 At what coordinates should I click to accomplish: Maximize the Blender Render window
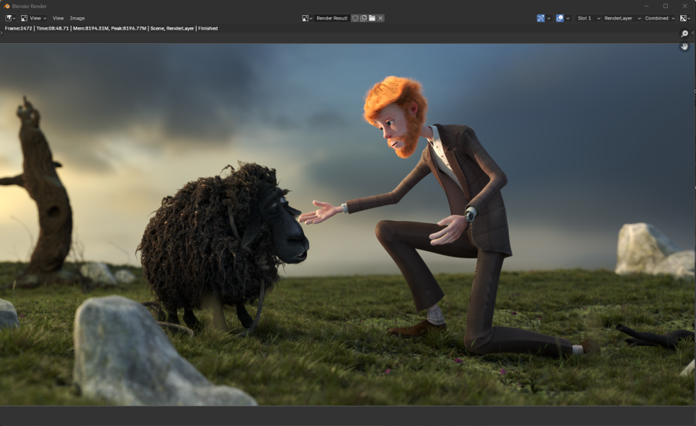(665, 6)
